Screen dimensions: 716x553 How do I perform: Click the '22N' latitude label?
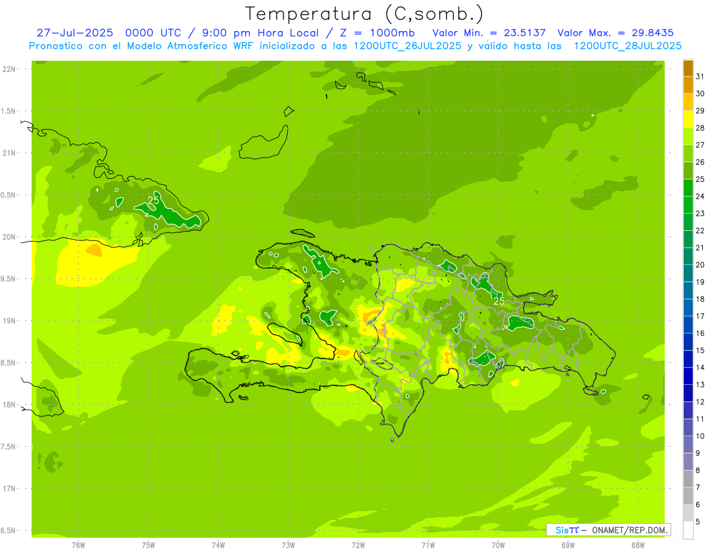[x=9, y=69]
